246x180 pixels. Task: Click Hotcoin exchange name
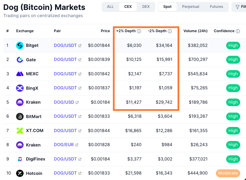[x=34, y=173]
